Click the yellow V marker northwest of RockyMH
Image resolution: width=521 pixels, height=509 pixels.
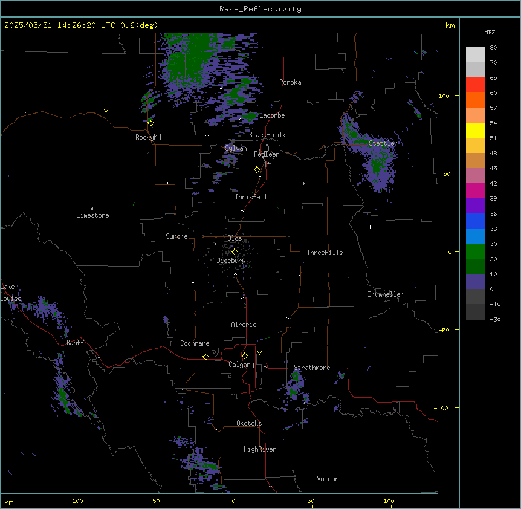coord(106,111)
